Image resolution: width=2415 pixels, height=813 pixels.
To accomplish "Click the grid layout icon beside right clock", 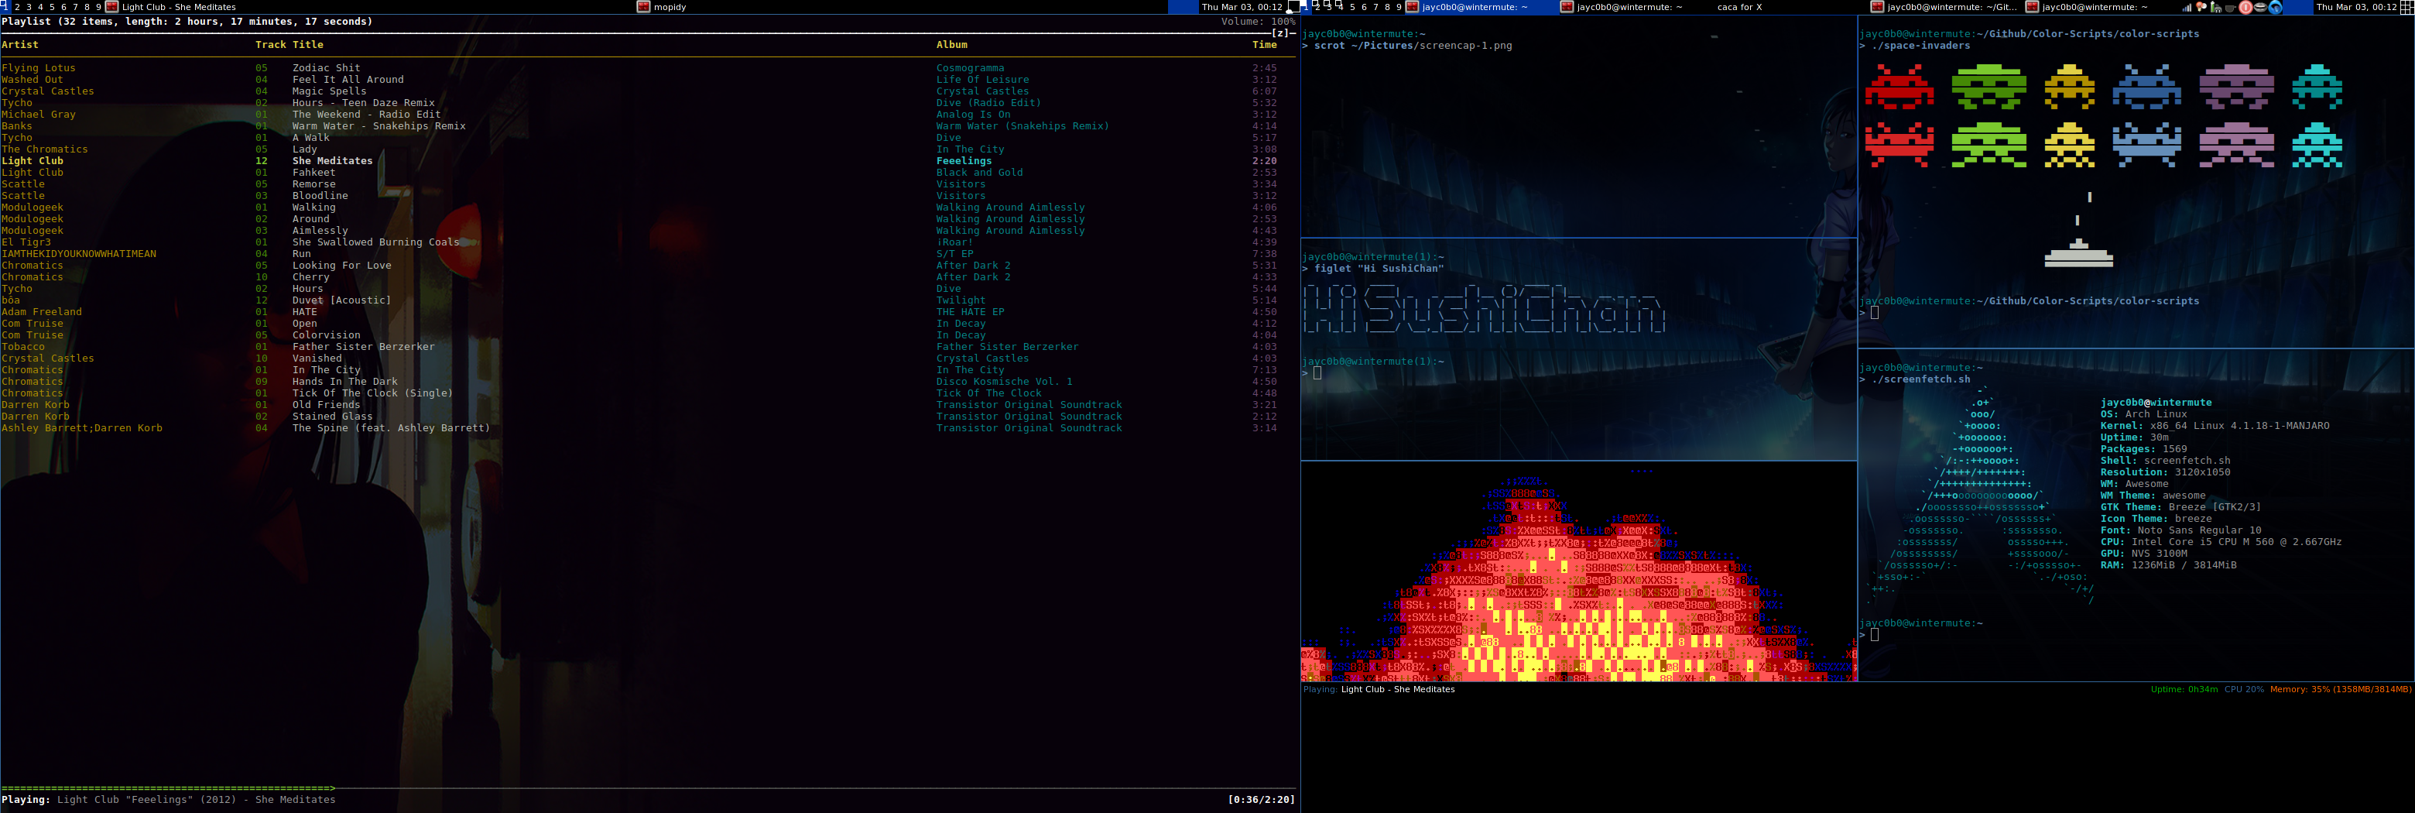I will (x=2406, y=8).
